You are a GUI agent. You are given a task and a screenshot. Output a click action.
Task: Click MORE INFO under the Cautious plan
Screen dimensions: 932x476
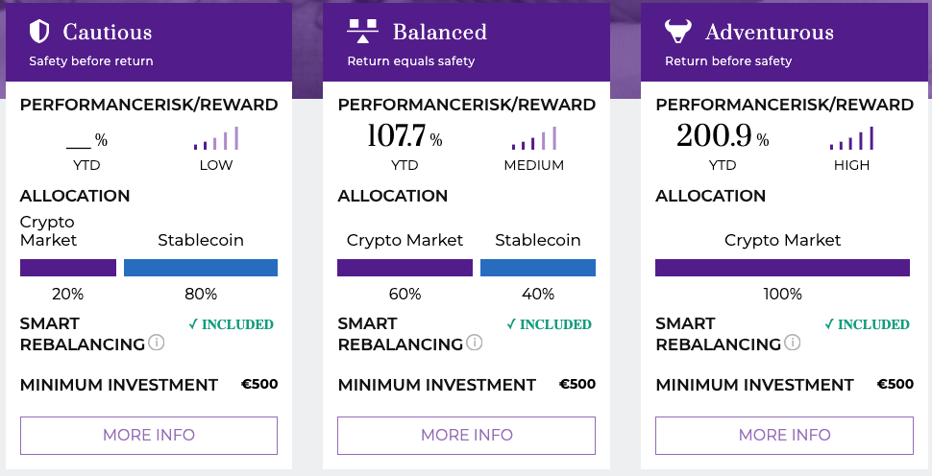[x=149, y=435]
